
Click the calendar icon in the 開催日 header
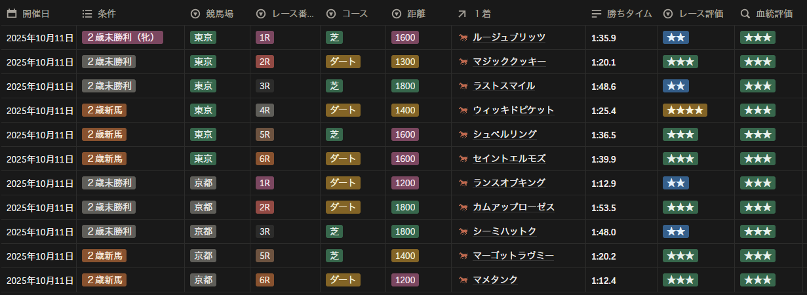click(11, 14)
